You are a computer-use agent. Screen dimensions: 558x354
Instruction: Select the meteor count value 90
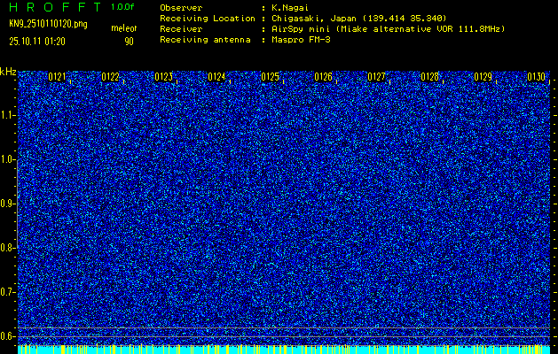129,41
